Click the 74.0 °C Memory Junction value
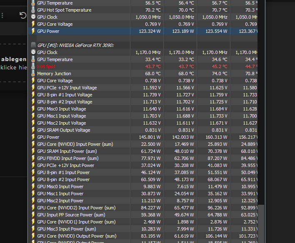Screen dimensions: 295x243 [220, 74]
